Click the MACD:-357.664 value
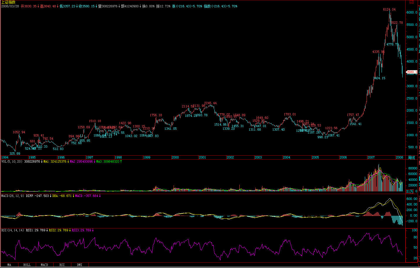 tap(87, 196)
